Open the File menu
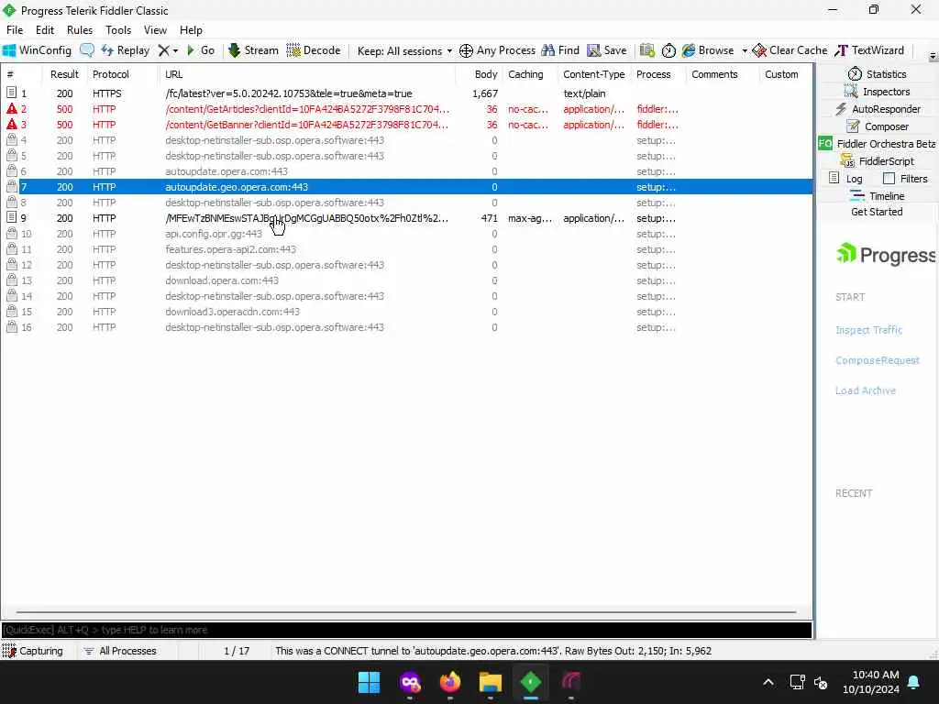 point(15,30)
